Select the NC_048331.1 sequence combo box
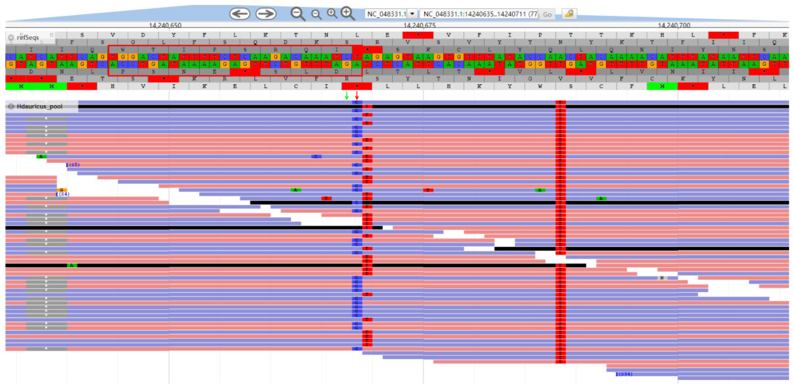Image resolution: width=794 pixels, height=386 pixels. 387,14
